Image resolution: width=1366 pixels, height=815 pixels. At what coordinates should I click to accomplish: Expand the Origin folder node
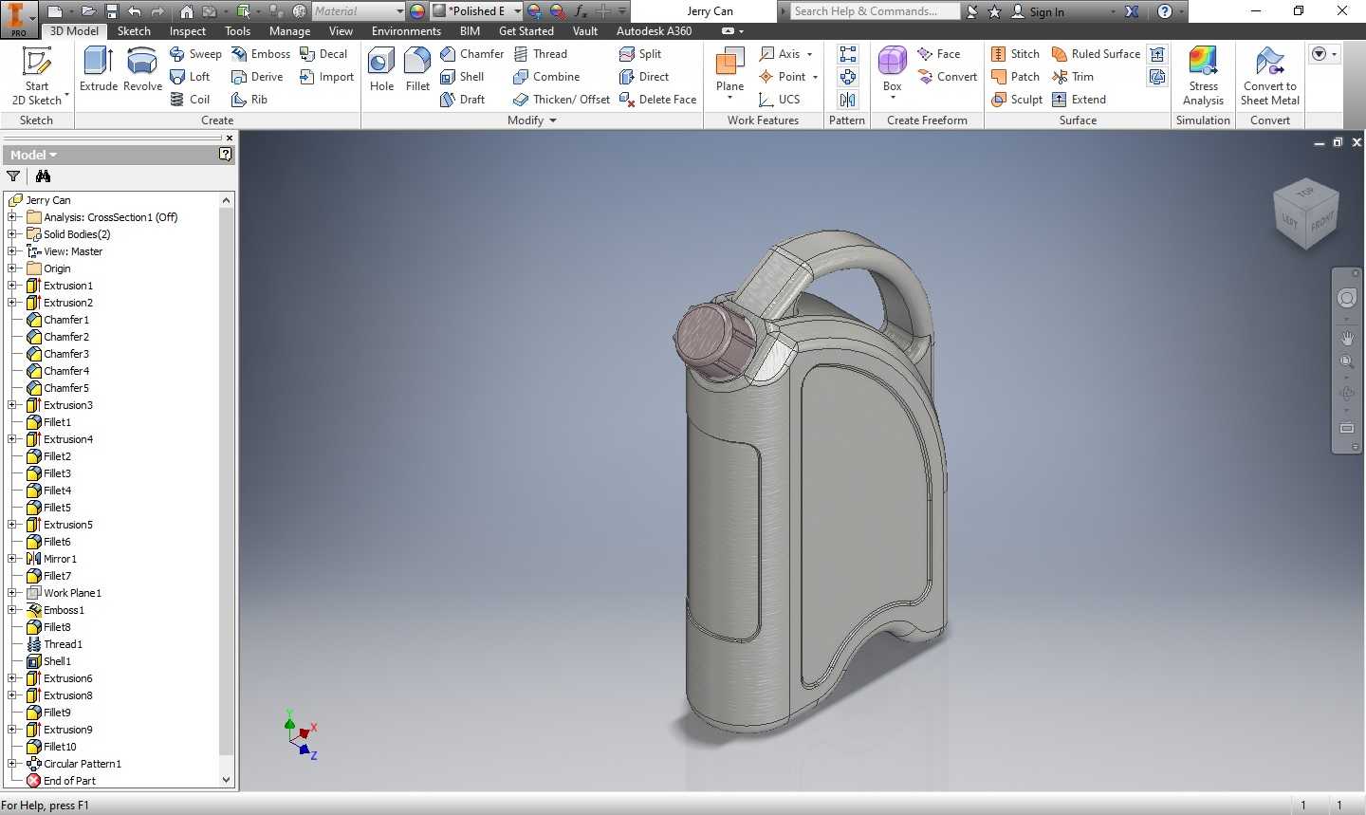11,269
